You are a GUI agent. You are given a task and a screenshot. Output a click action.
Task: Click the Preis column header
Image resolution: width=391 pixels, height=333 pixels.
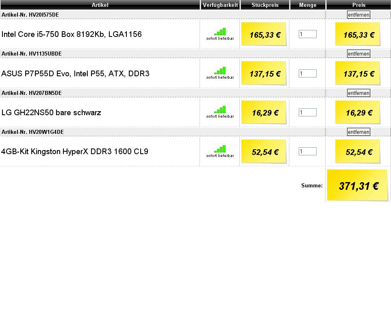[358, 5]
